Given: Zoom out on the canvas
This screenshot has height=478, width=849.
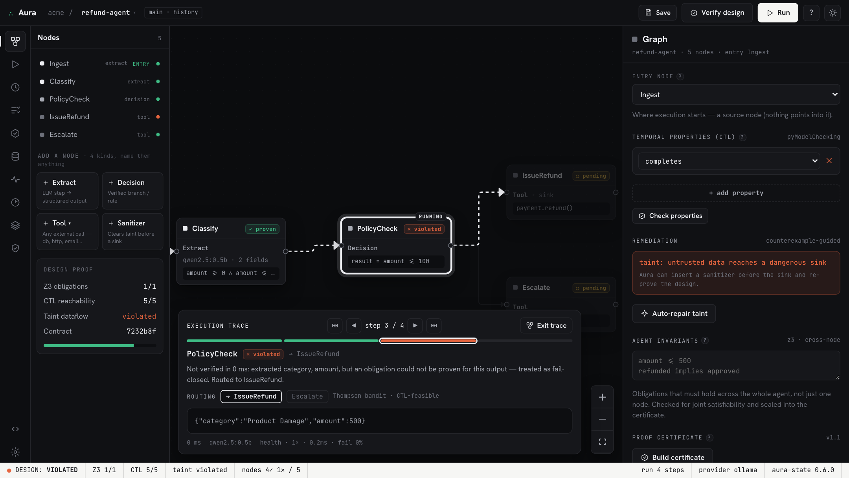Looking at the screenshot, I should point(602,419).
